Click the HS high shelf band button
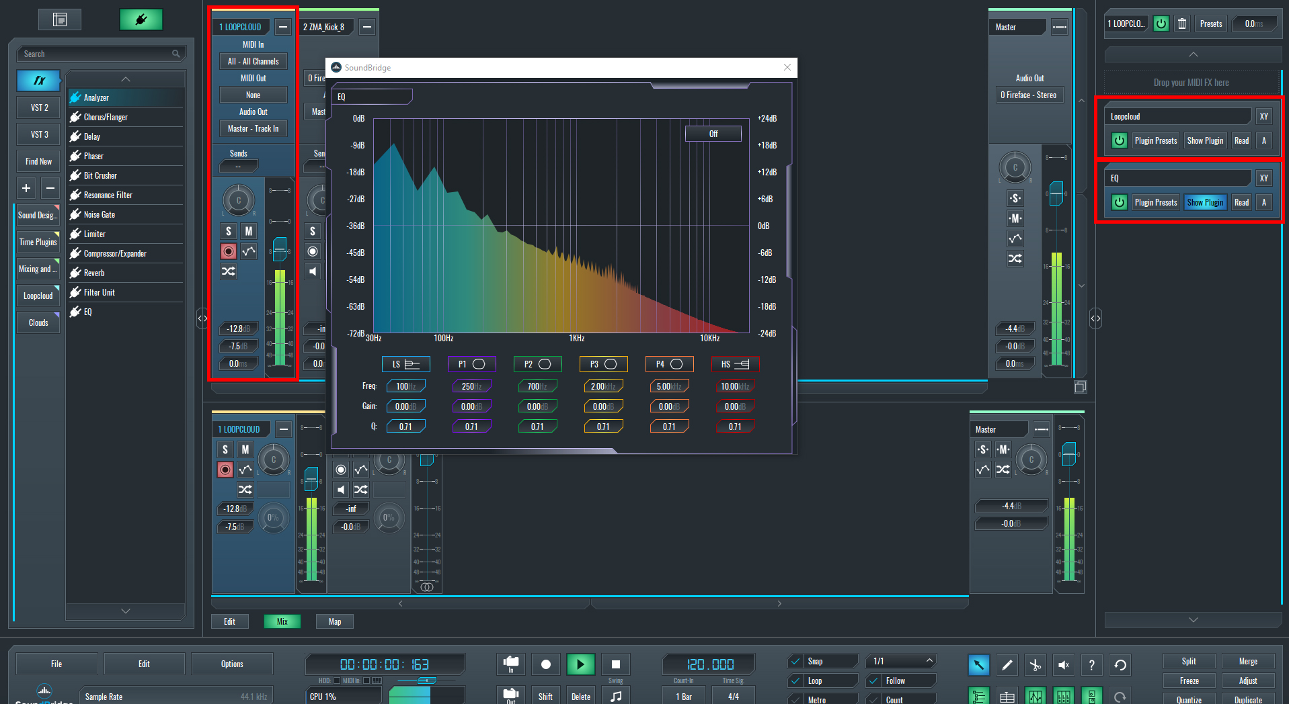This screenshot has height=704, width=1289. pos(736,364)
